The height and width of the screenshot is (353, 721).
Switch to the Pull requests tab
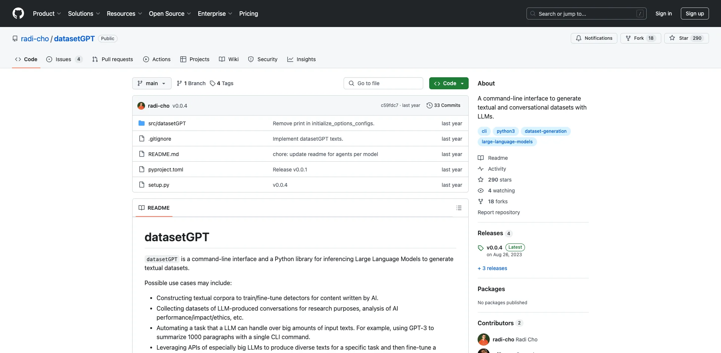[x=113, y=59]
